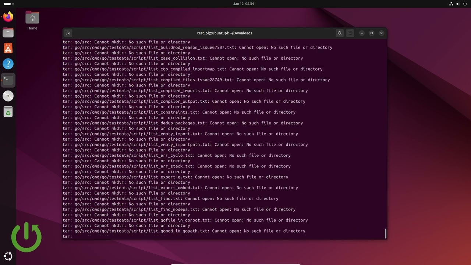Click line list_compiler_output.txt
Viewport: 471px width, 265px height.
[x=184, y=101]
